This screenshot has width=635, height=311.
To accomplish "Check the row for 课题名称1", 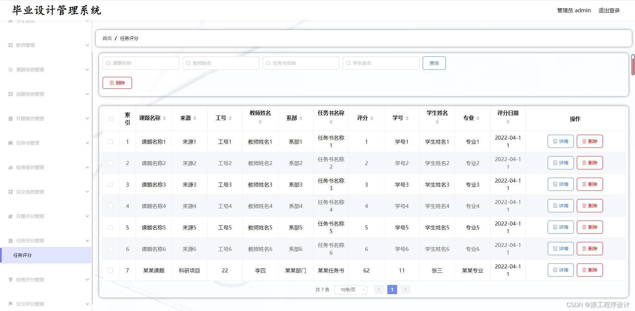I will point(110,142).
